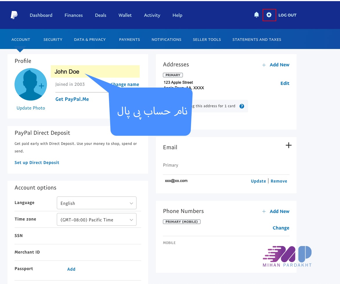Open the Data & Privacy tab
340x284 pixels.
tap(90, 39)
